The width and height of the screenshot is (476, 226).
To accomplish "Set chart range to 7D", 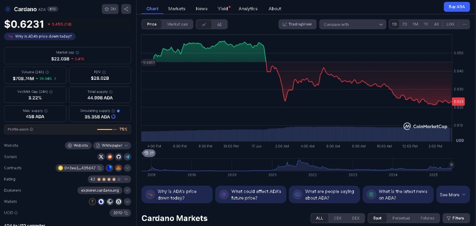I will tap(405, 24).
